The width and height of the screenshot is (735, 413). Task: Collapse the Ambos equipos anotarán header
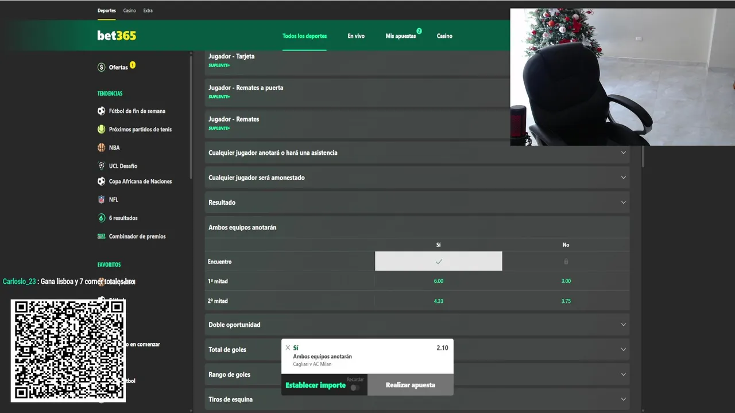(417, 228)
